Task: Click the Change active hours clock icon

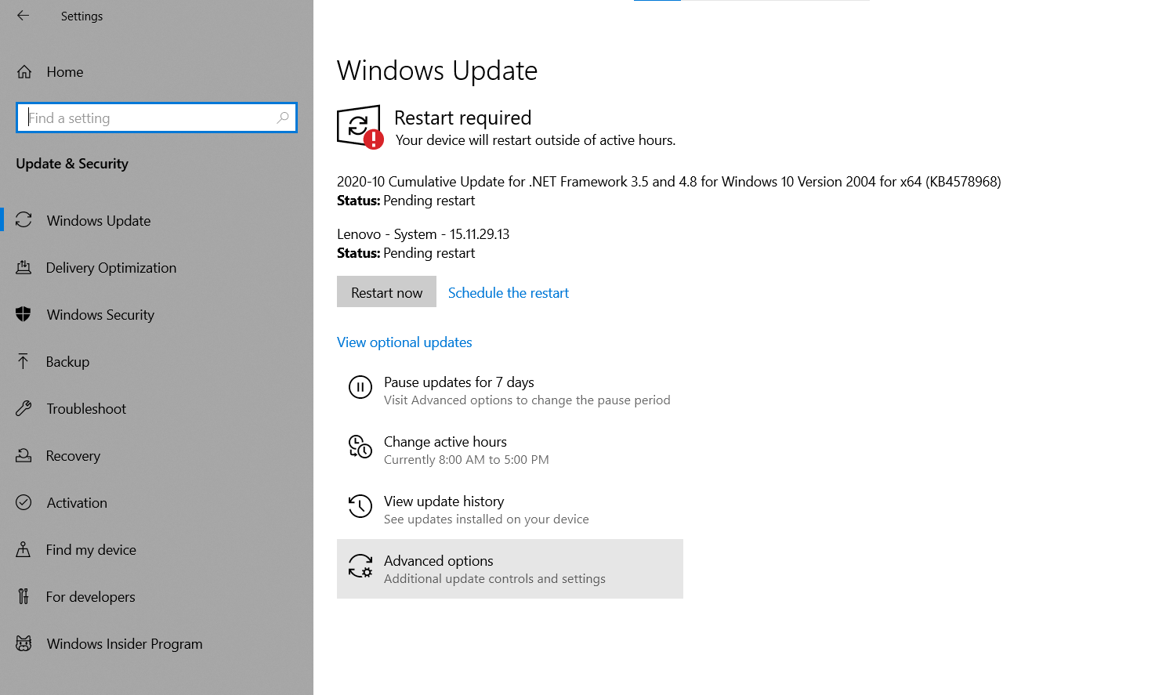Action: pos(360,447)
